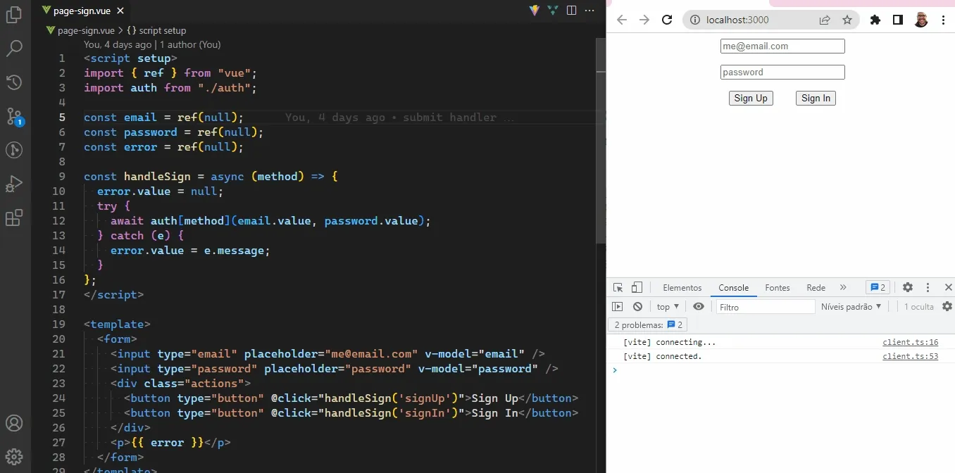The height and width of the screenshot is (473, 955).
Task: Click the Sign Up button
Action: click(750, 98)
